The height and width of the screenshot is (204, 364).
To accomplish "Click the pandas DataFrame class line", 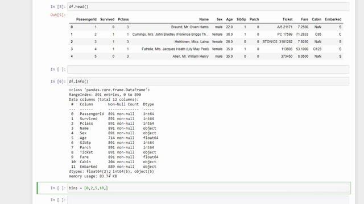I will coord(109,90).
